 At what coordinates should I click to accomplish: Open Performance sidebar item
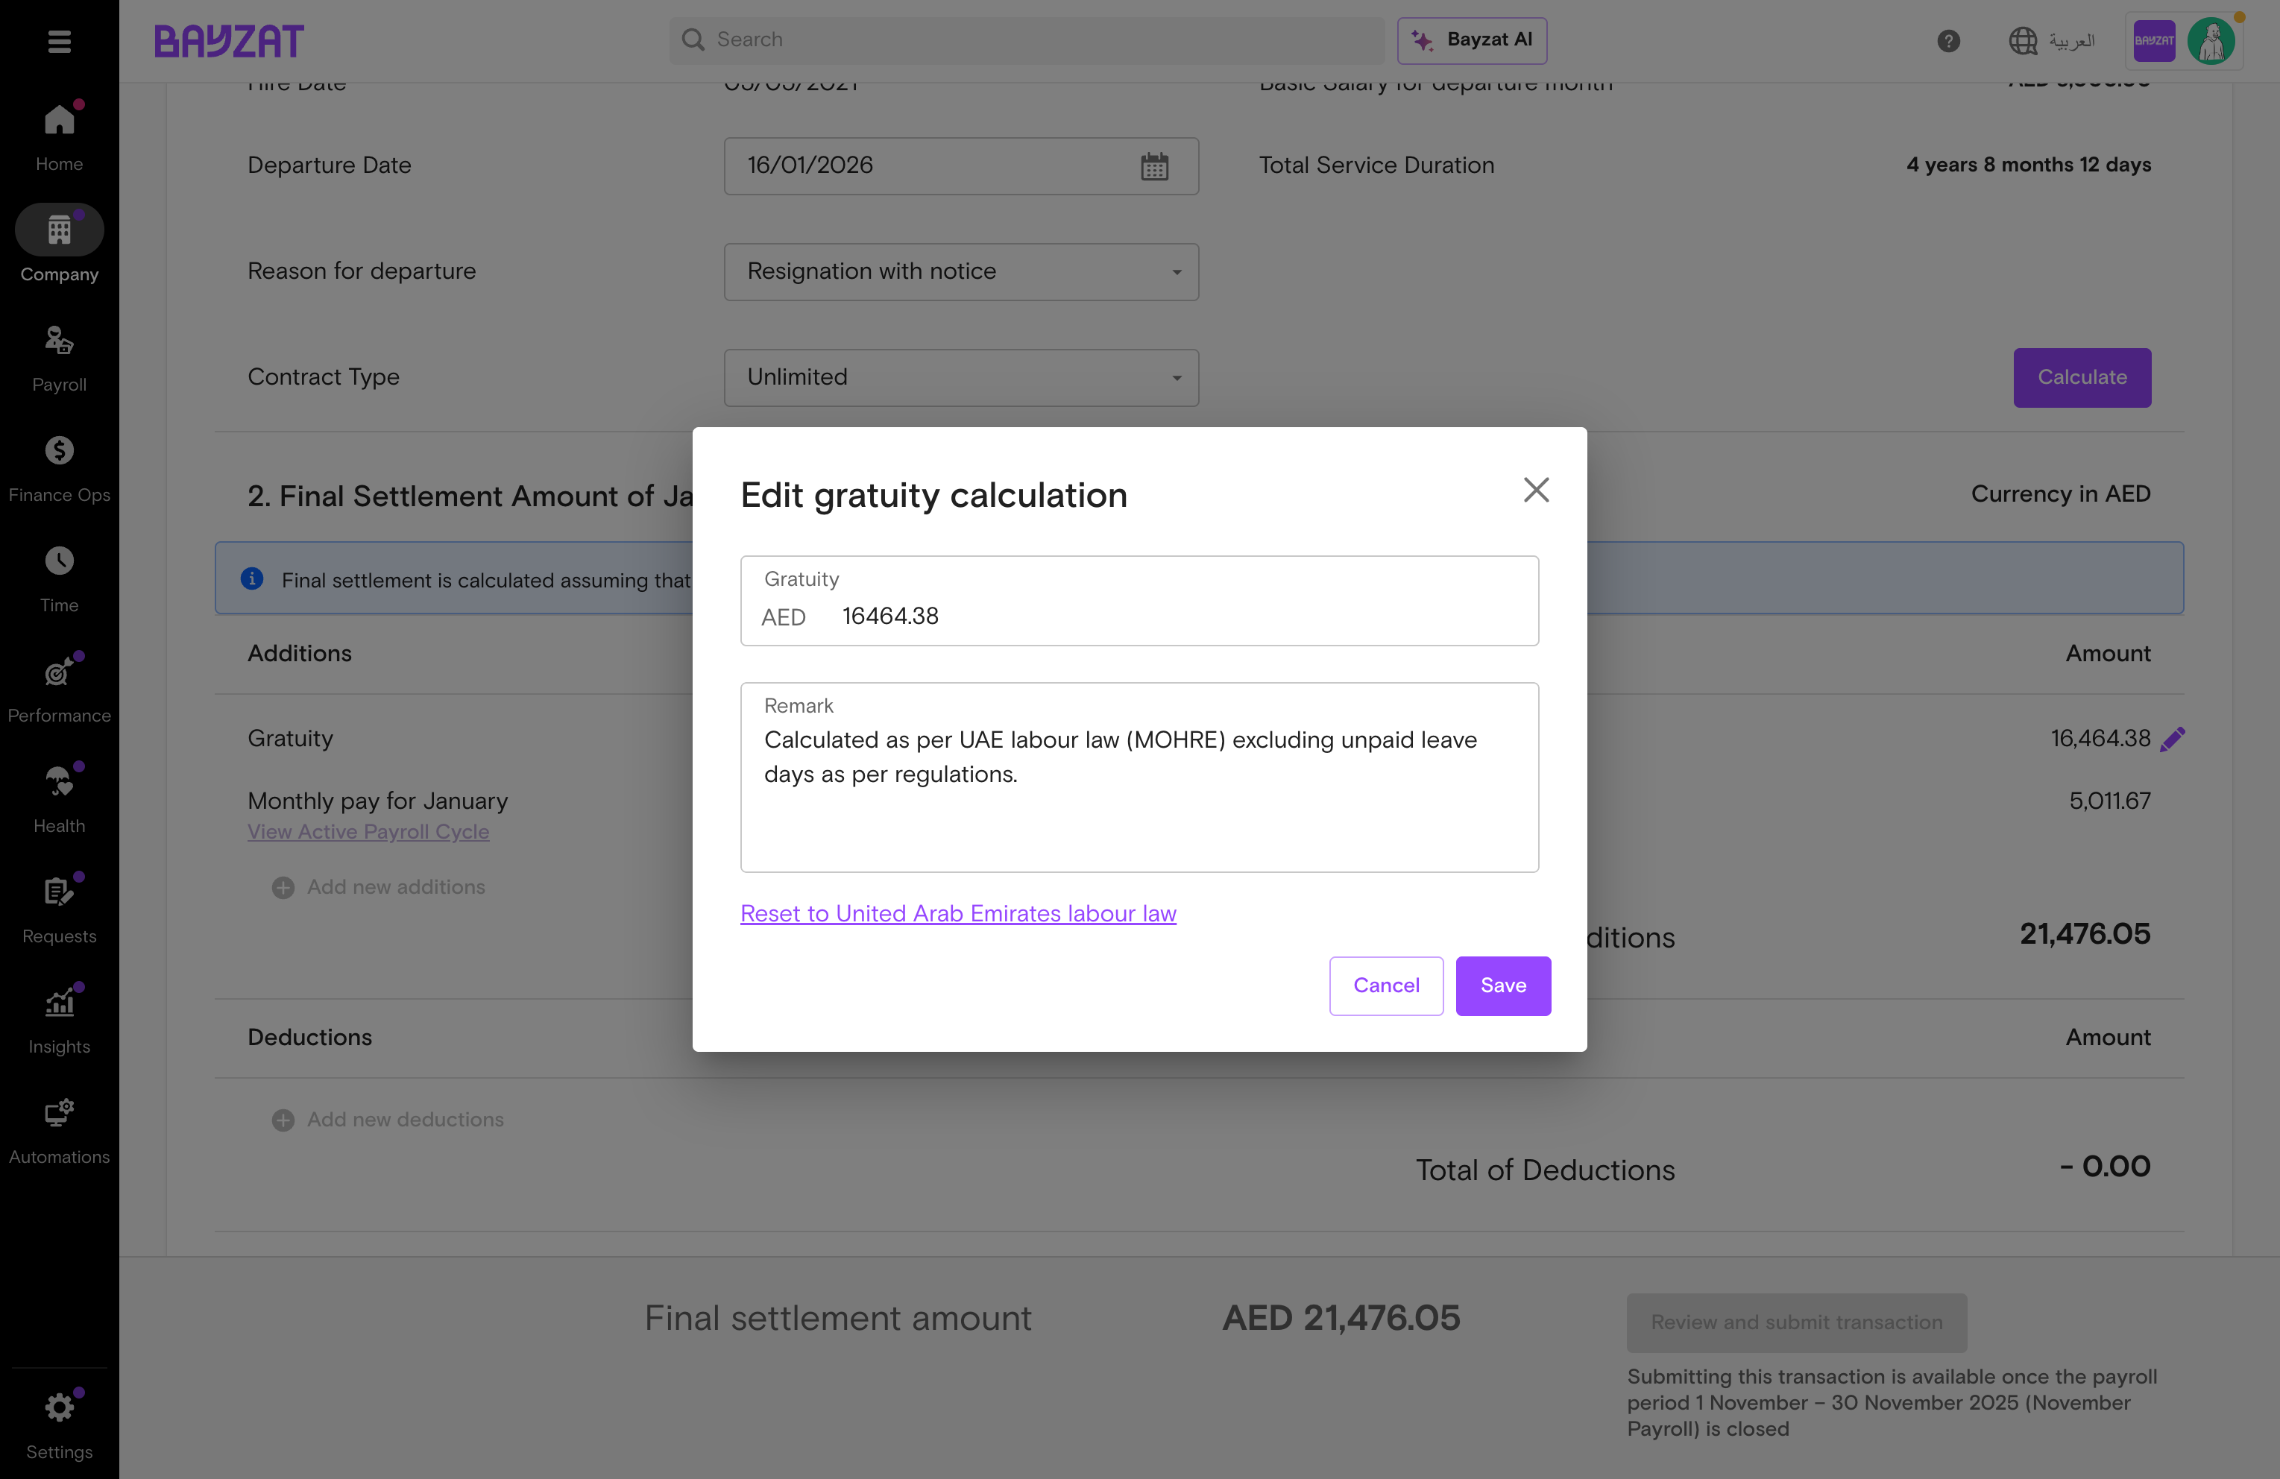pos(60,689)
